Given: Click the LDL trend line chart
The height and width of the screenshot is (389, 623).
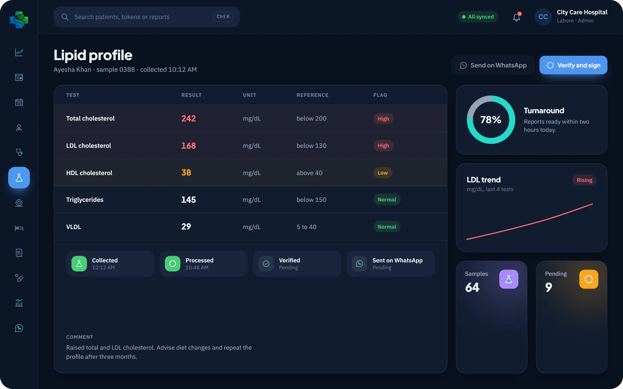Looking at the screenshot, I should click(530, 221).
